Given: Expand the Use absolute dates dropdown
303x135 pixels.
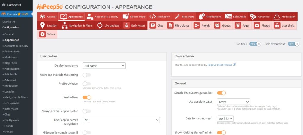Looking at the screenshot, I should pos(233,102).
